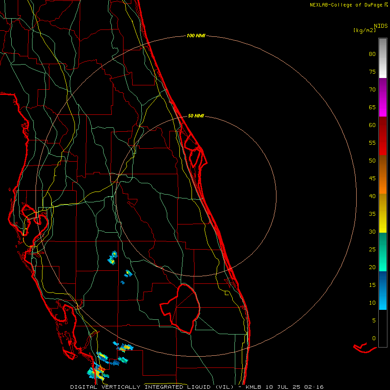The image size is (390, 390).
Task: Click the 25 value on the color scale
Action: click(372, 250)
